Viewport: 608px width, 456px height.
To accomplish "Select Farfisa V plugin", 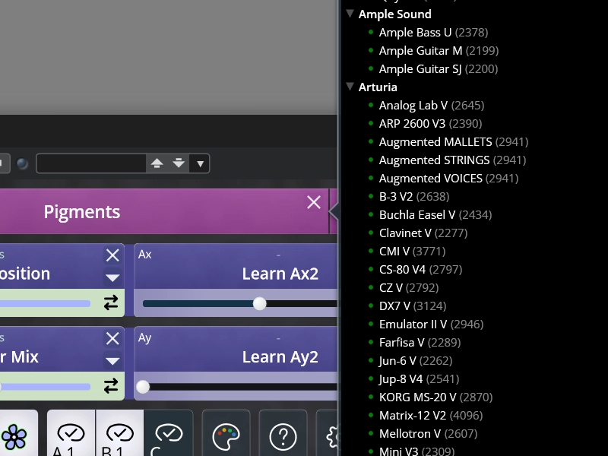I will click(x=420, y=343).
